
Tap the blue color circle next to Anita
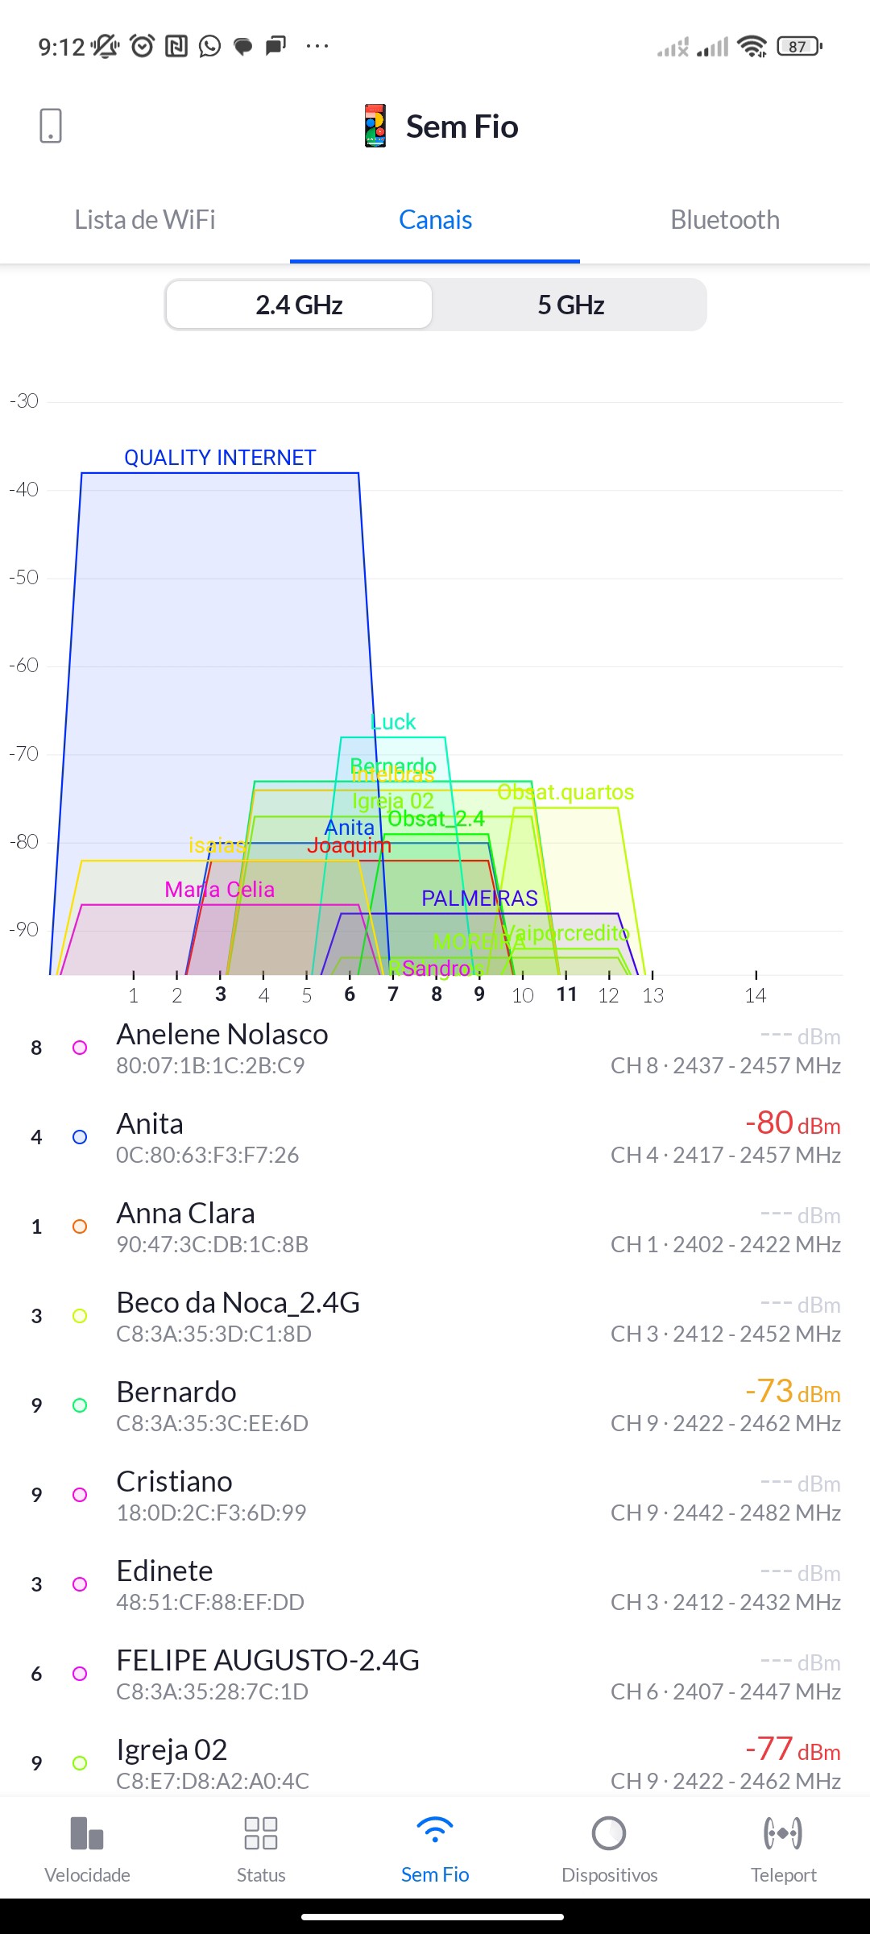80,1137
